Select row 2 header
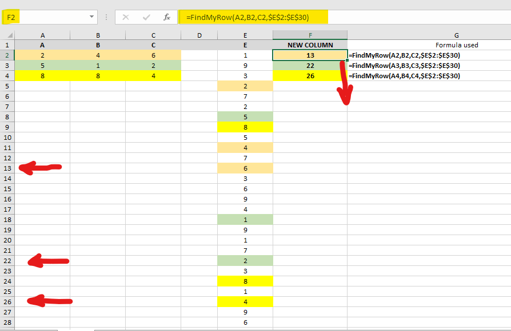The image size is (511, 331). 7,55
